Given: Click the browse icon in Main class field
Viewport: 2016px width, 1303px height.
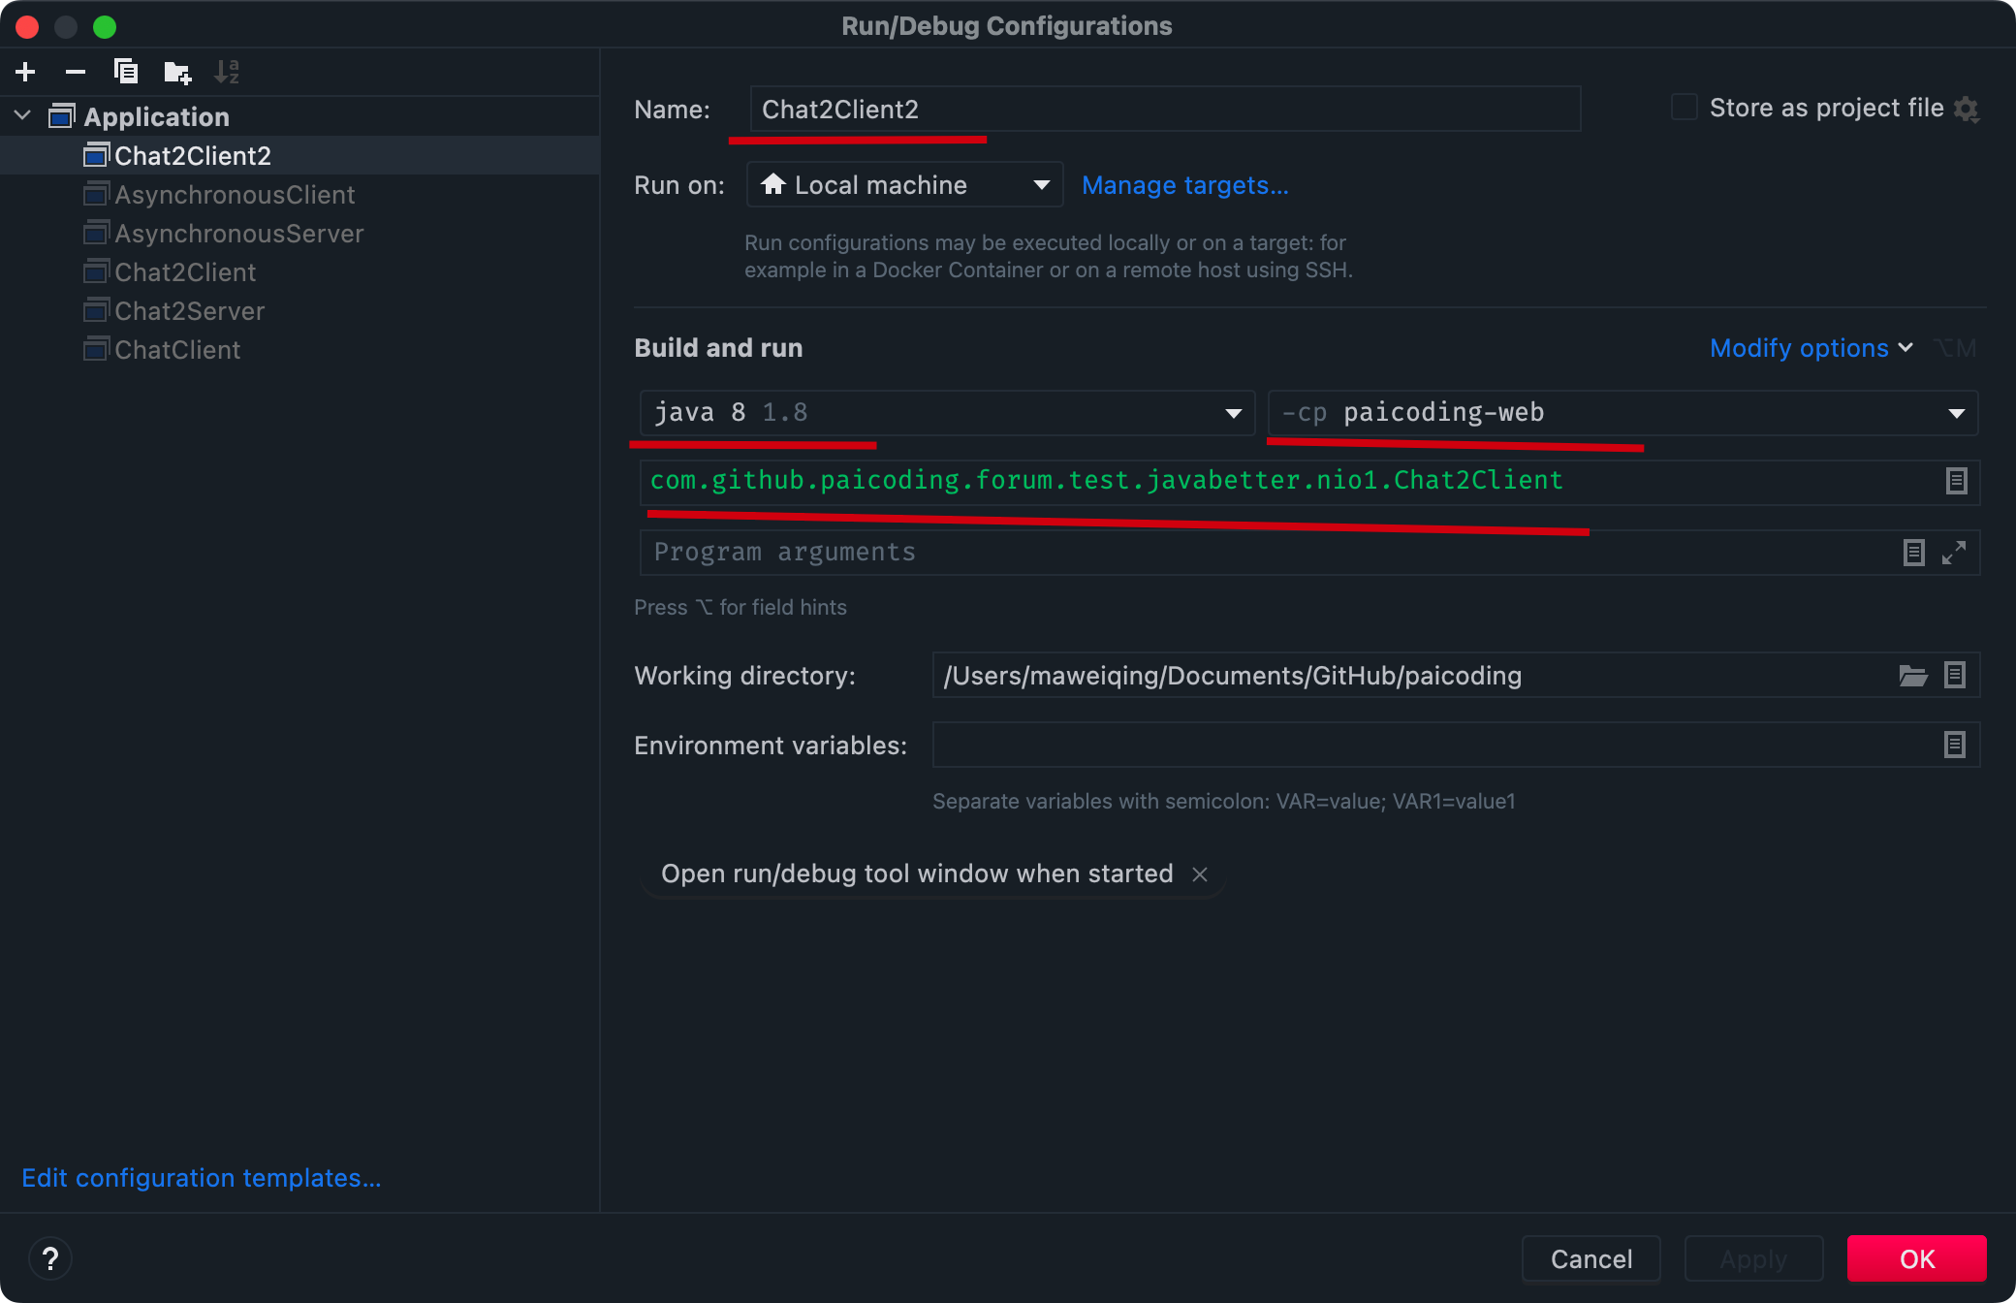Looking at the screenshot, I should point(1956,481).
